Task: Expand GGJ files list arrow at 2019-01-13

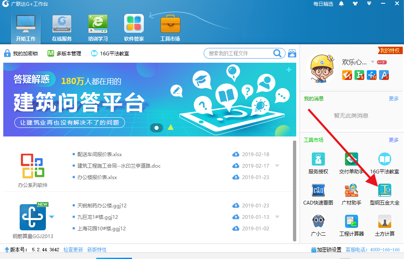Action: 277,217
